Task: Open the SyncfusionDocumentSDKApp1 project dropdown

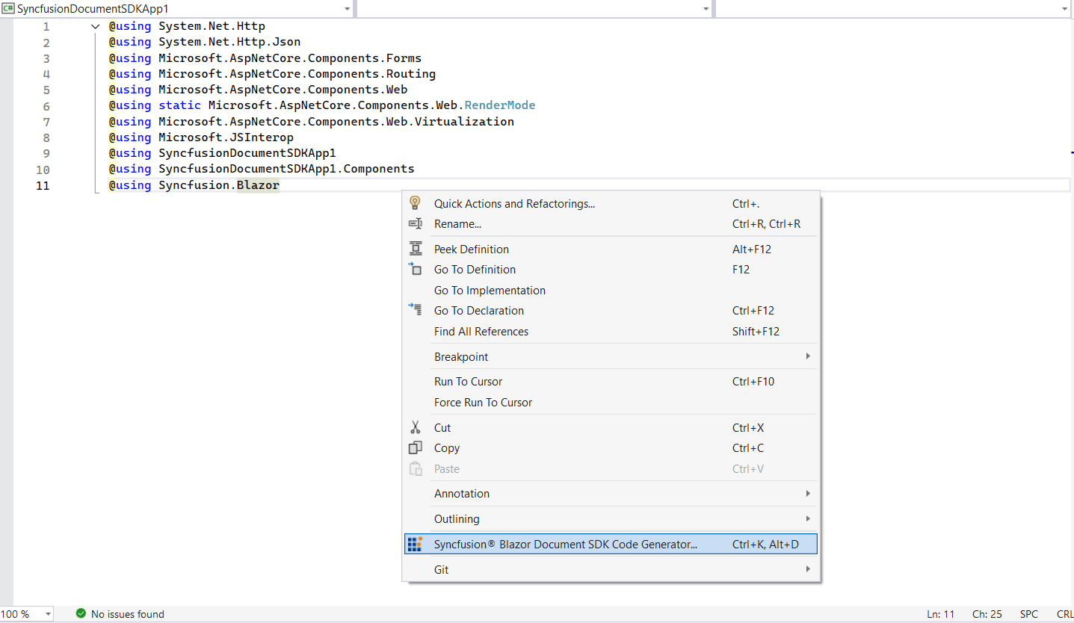Action: click(x=346, y=8)
